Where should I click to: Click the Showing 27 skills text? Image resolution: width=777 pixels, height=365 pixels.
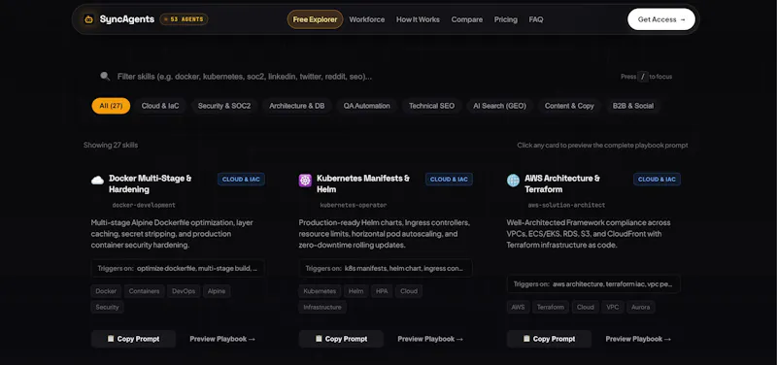[111, 145]
